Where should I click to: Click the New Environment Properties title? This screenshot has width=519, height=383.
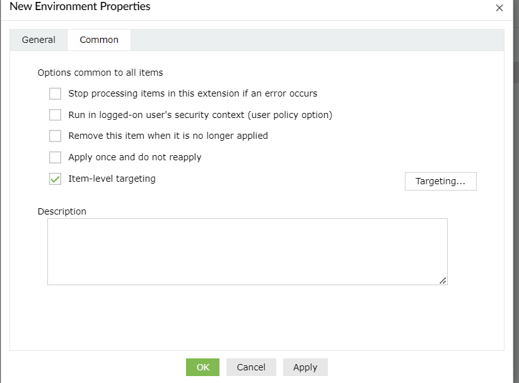(80, 7)
